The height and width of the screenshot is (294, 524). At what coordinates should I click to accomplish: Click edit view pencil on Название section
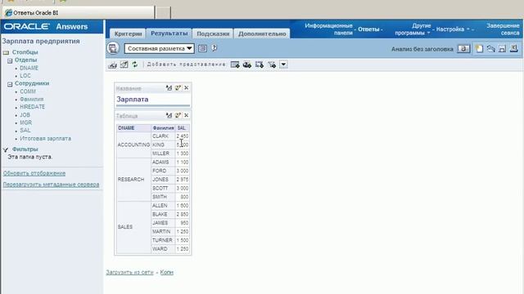click(x=178, y=88)
